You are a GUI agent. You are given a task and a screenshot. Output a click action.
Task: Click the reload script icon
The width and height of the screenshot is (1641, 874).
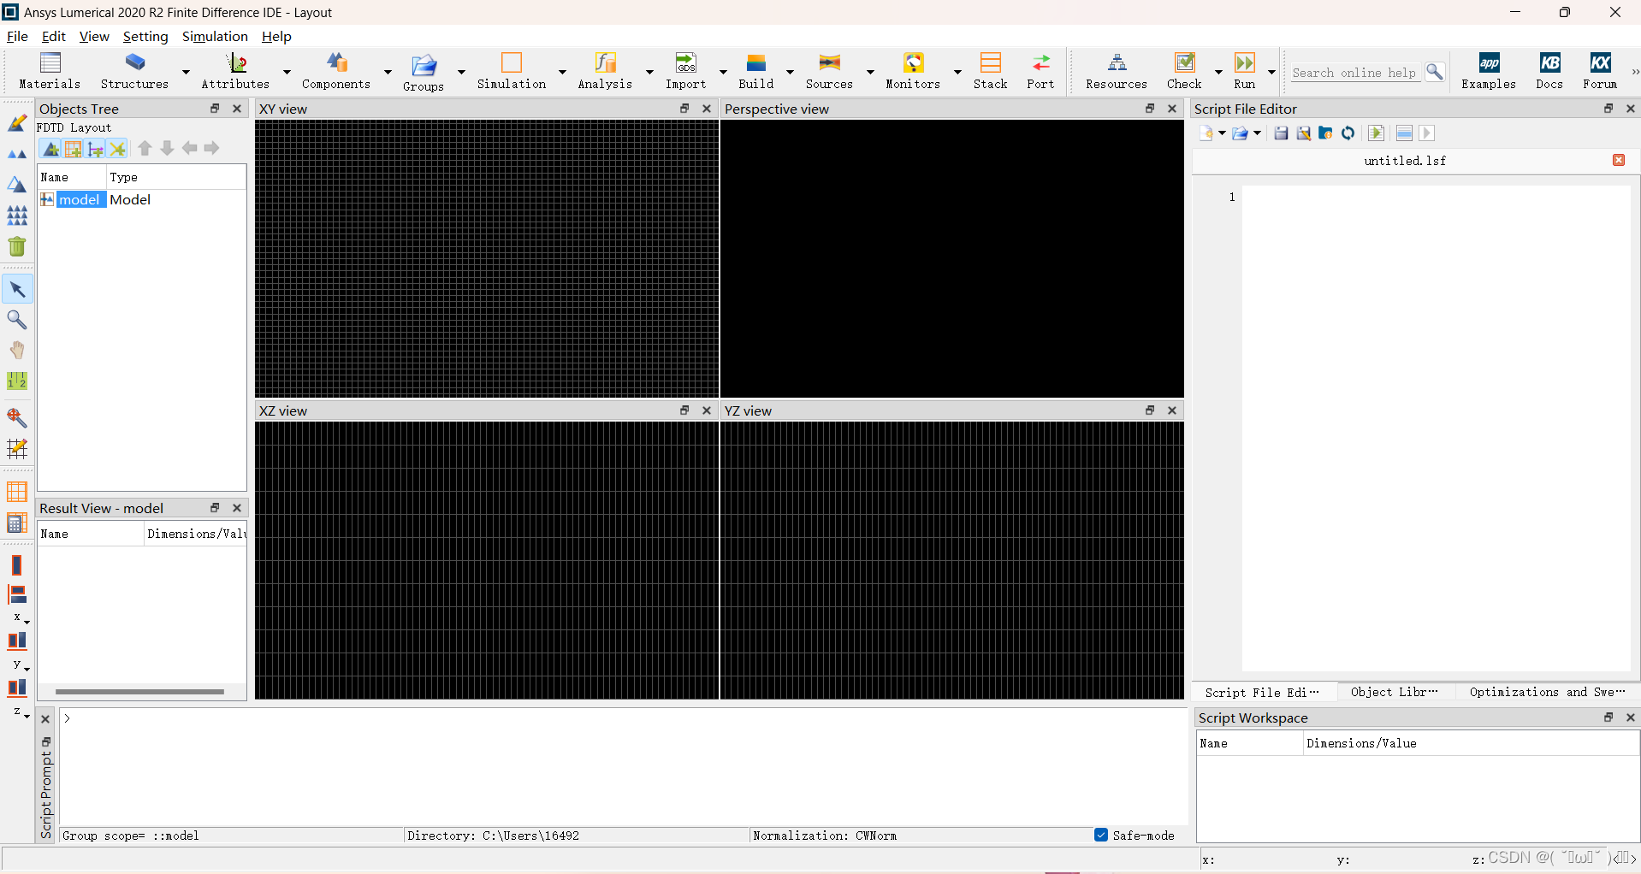tap(1348, 133)
